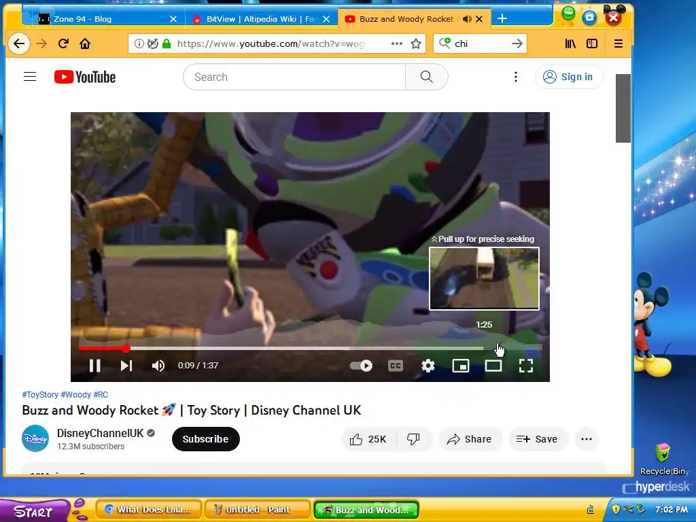Screen dimensions: 696x522
Task: Click the YouTube search magnifier button
Action: click(x=427, y=77)
